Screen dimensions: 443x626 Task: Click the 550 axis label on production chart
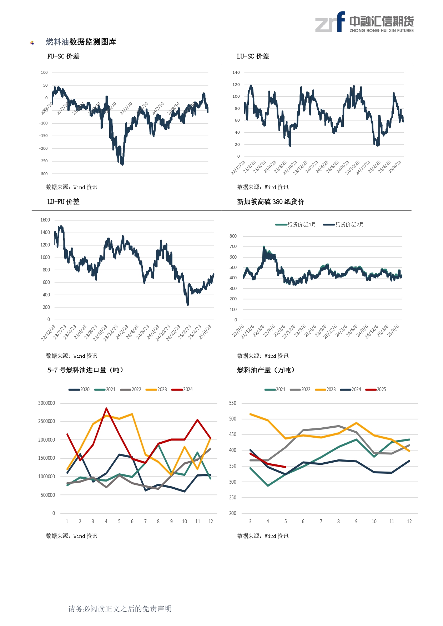(x=233, y=403)
